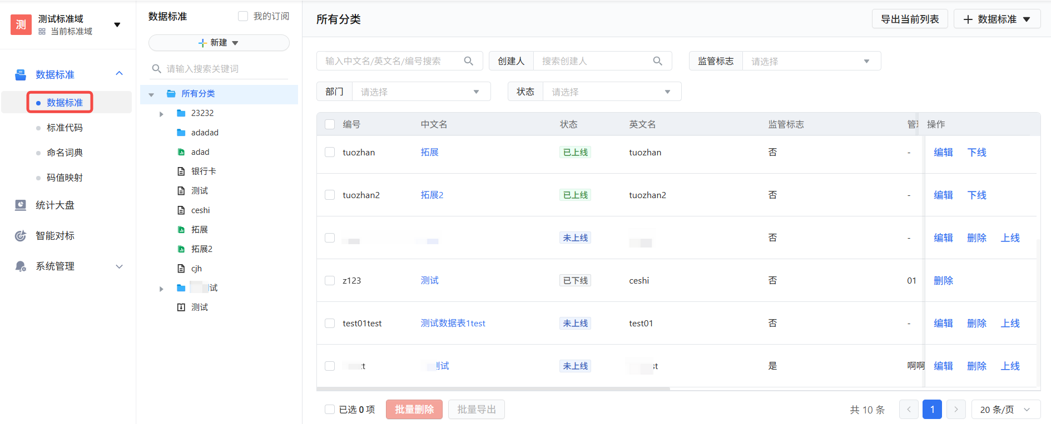Open the 监管标志 dropdown

(x=811, y=61)
